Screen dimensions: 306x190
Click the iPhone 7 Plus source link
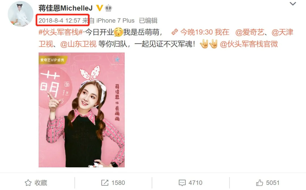(x=115, y=20)
